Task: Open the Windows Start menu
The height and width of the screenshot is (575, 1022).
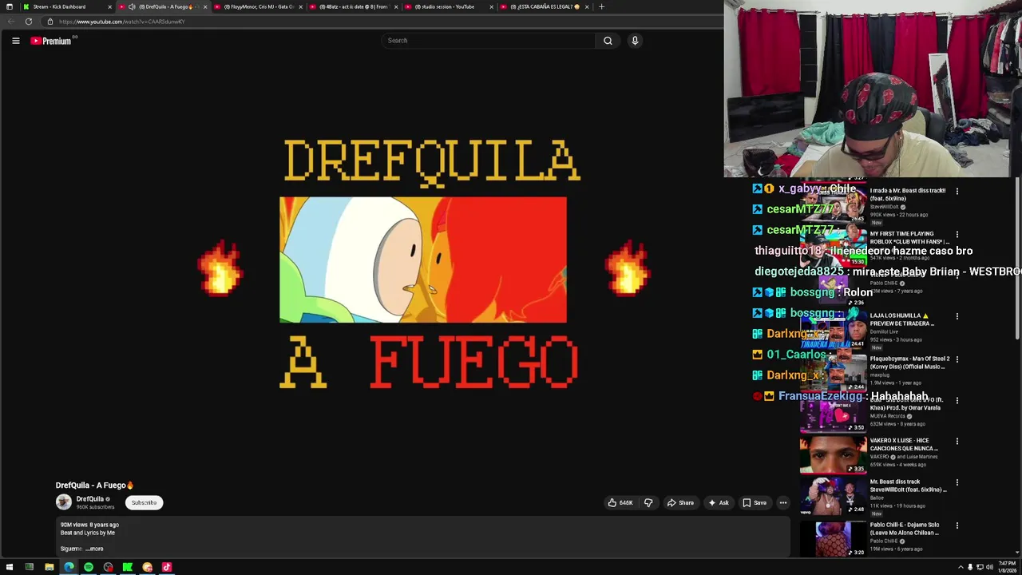Action: click(10, 567)
